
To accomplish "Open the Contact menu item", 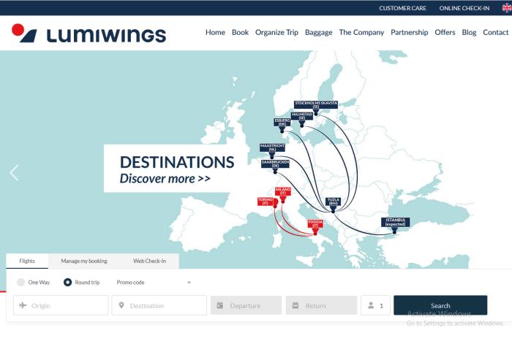I will (496, 32).
